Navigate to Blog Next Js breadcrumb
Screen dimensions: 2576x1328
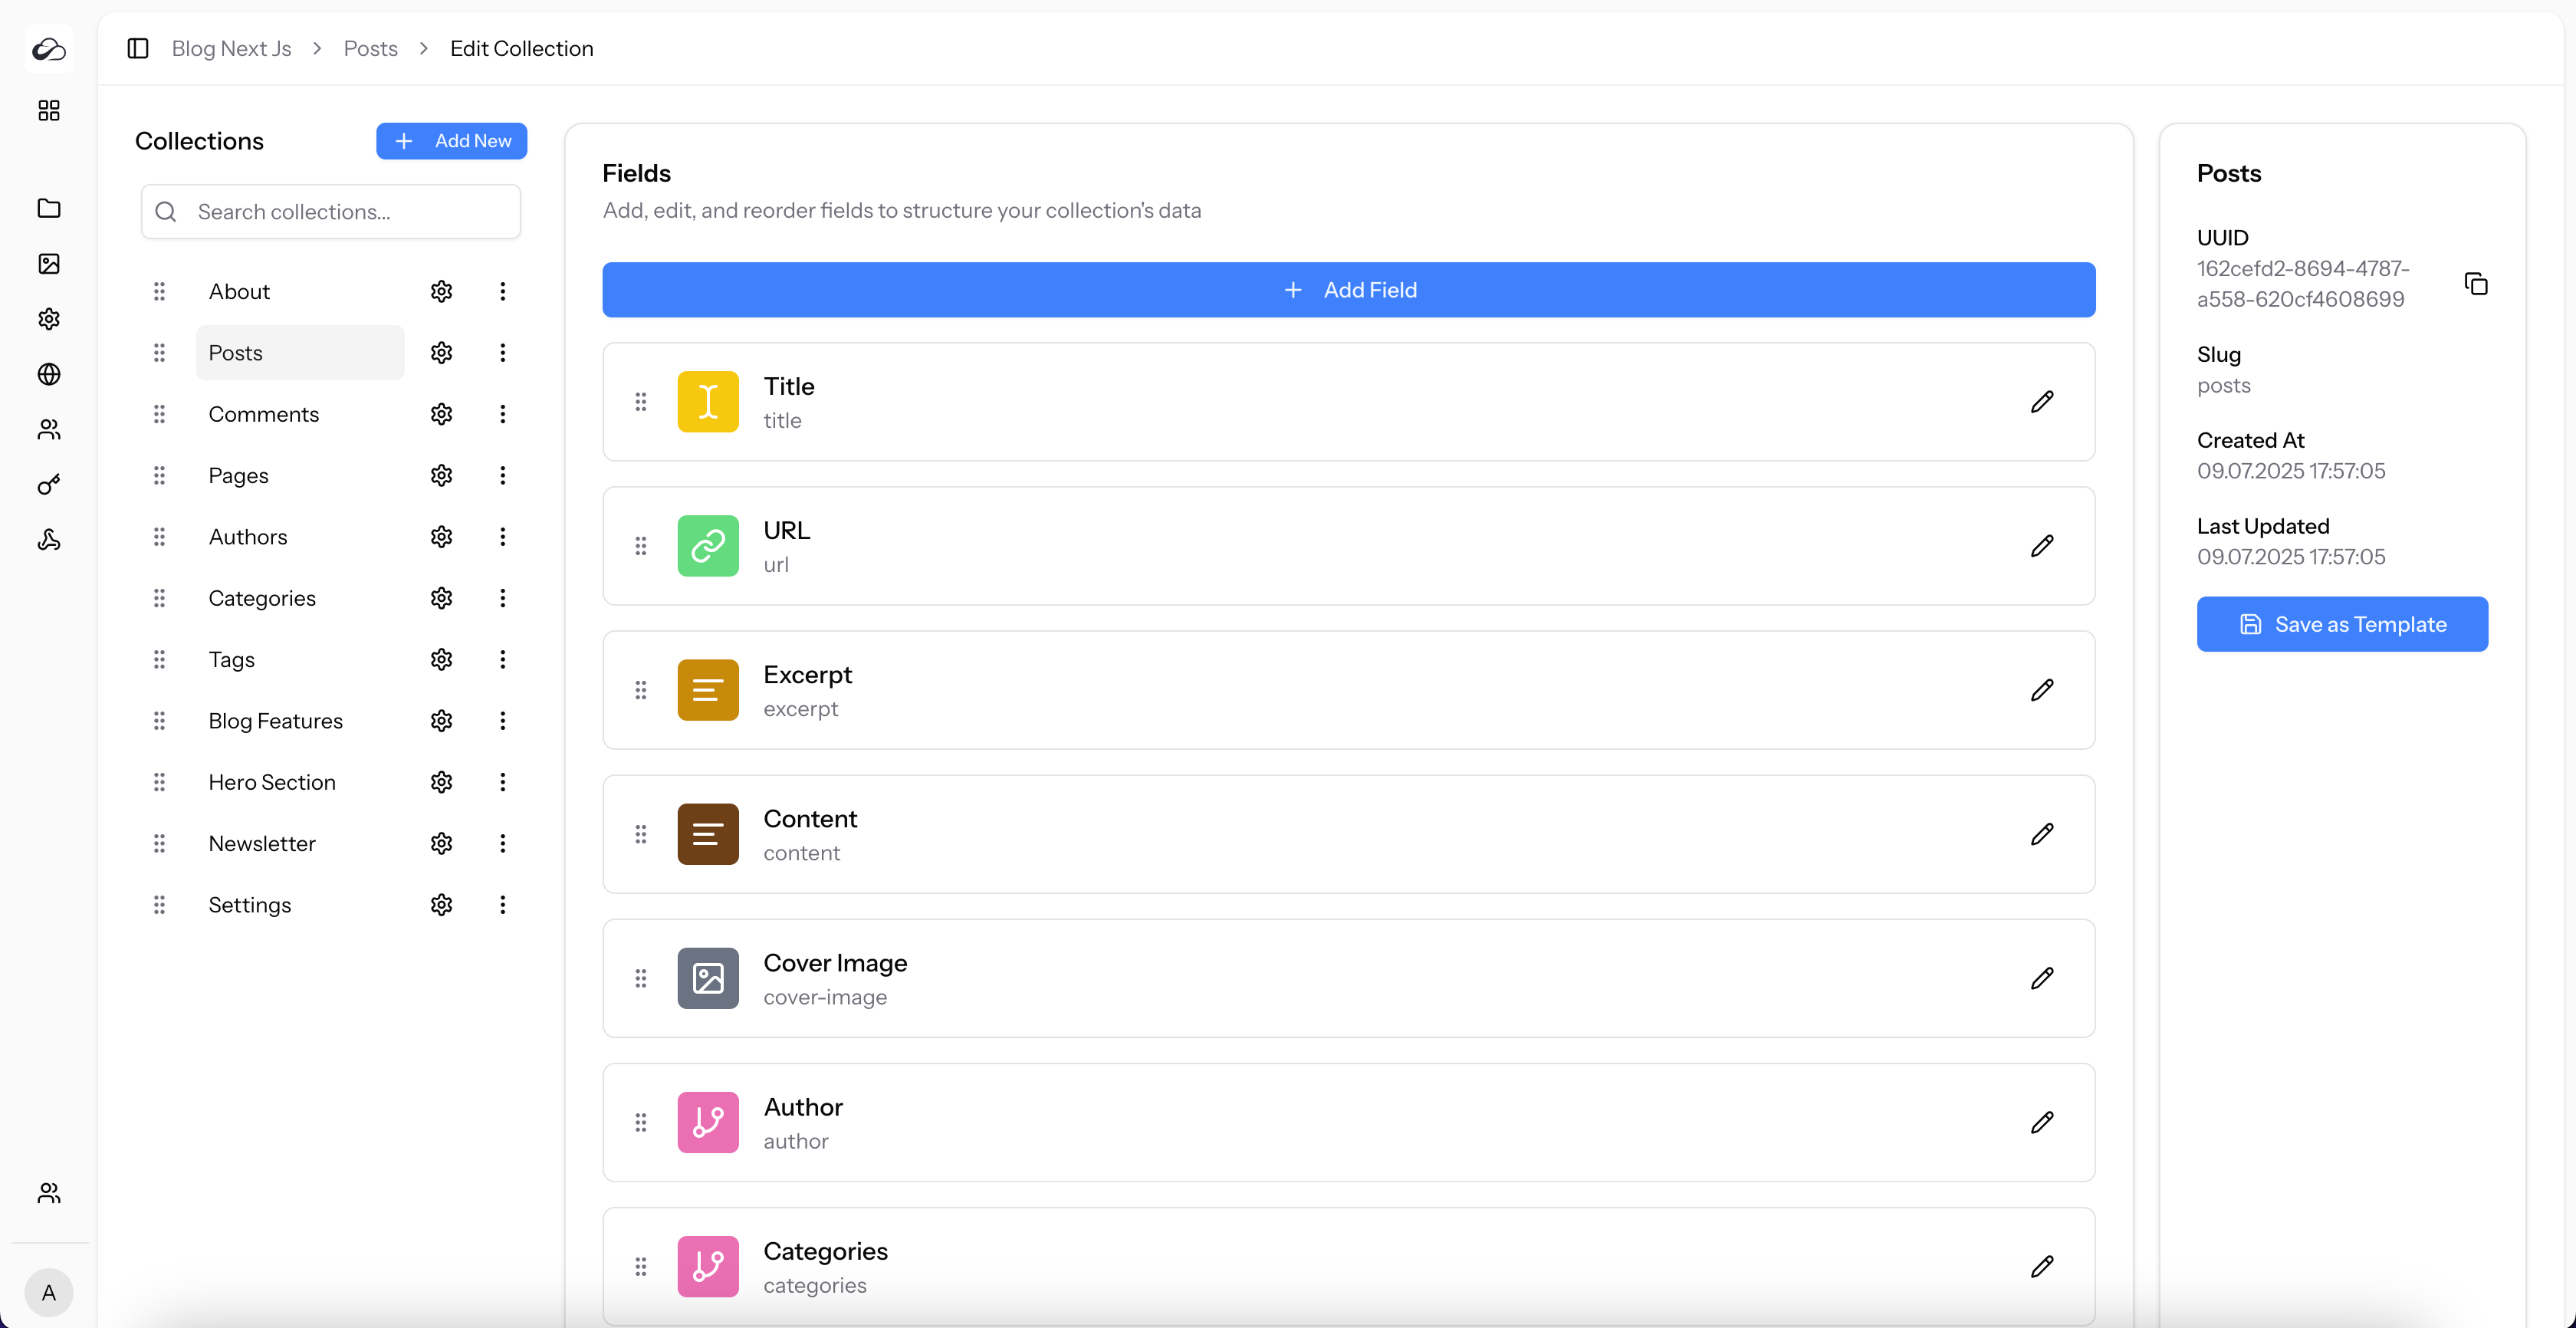tap(231, 48)
